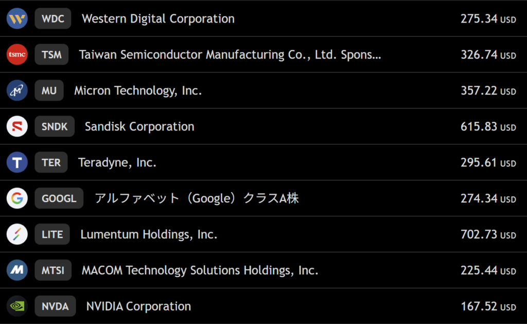Click the TSMC red logo icon

[x=17, y=55]
